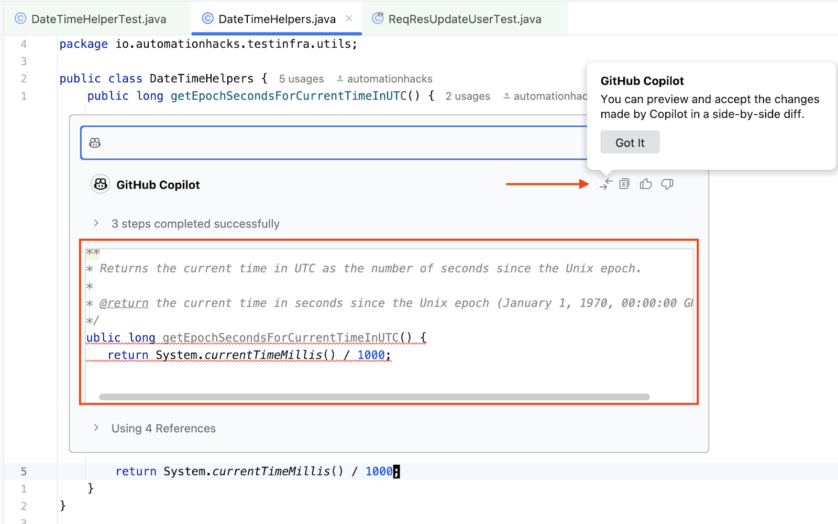Switch to the DateTimeHelperTest.java tab
Viewport: 838px width, 524px height.
(x=98, y=18)
